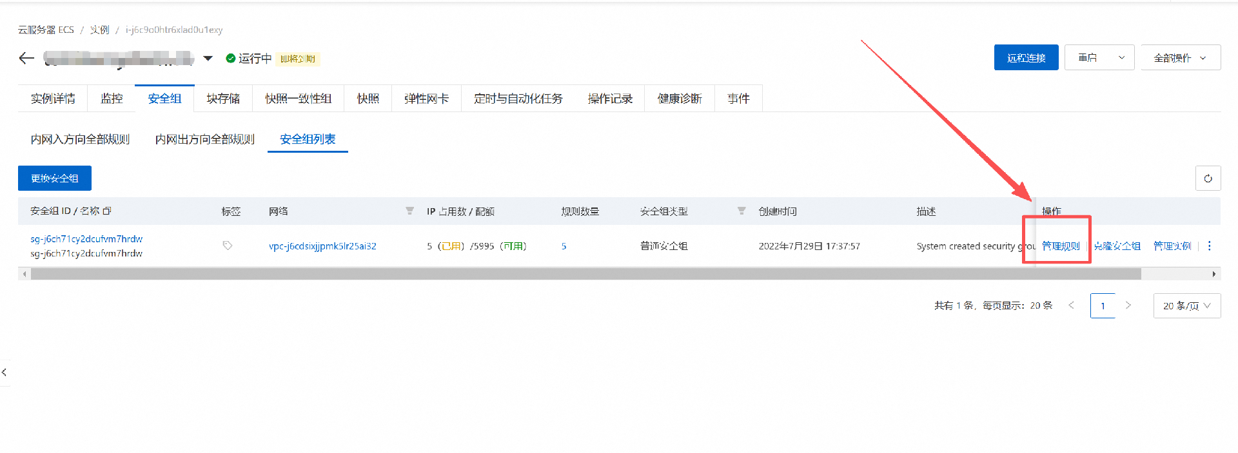Open the 20 条/页 page size dropdown

[x=1186, y=305]
